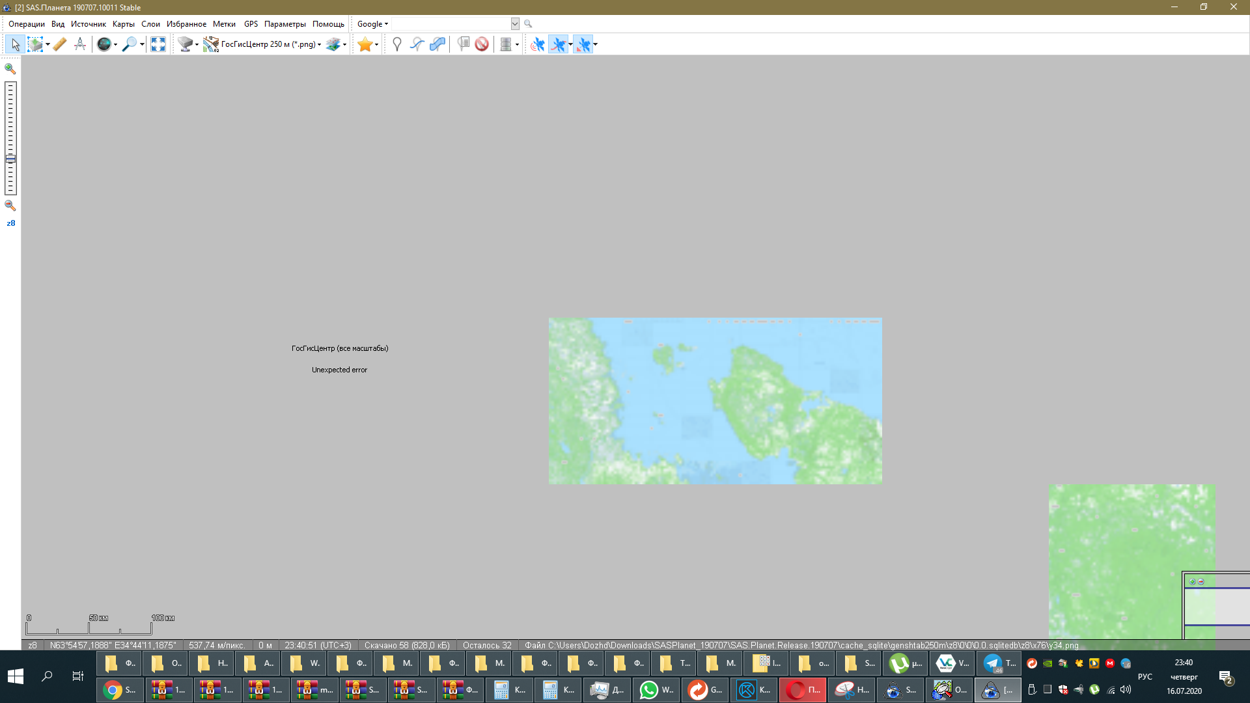Viewport: 1250px width, 703px height.
Task: Expand ГосГисЦентр 250 м map dropdown
Action: [319, 44]
